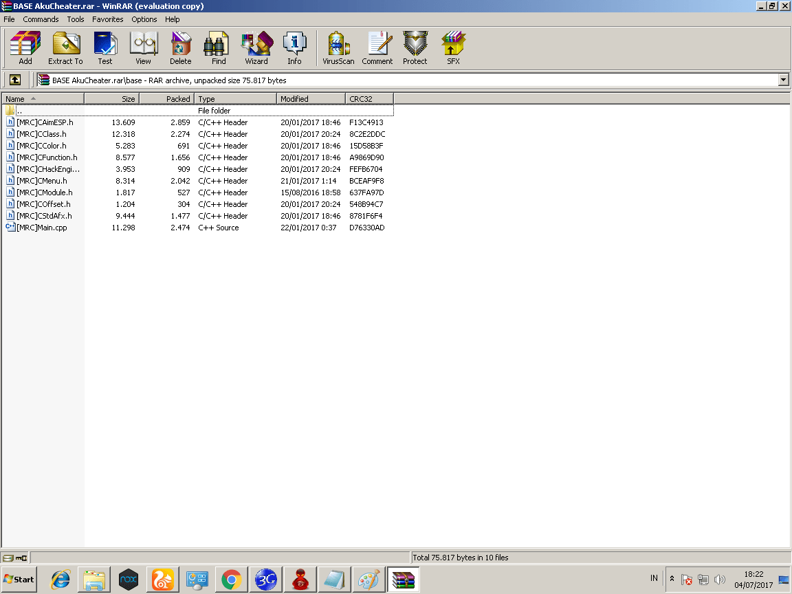Image resolution: width=792 pixels, height=594 pixels.
Task: Click the Windows Start button
Action: point(19,580)
